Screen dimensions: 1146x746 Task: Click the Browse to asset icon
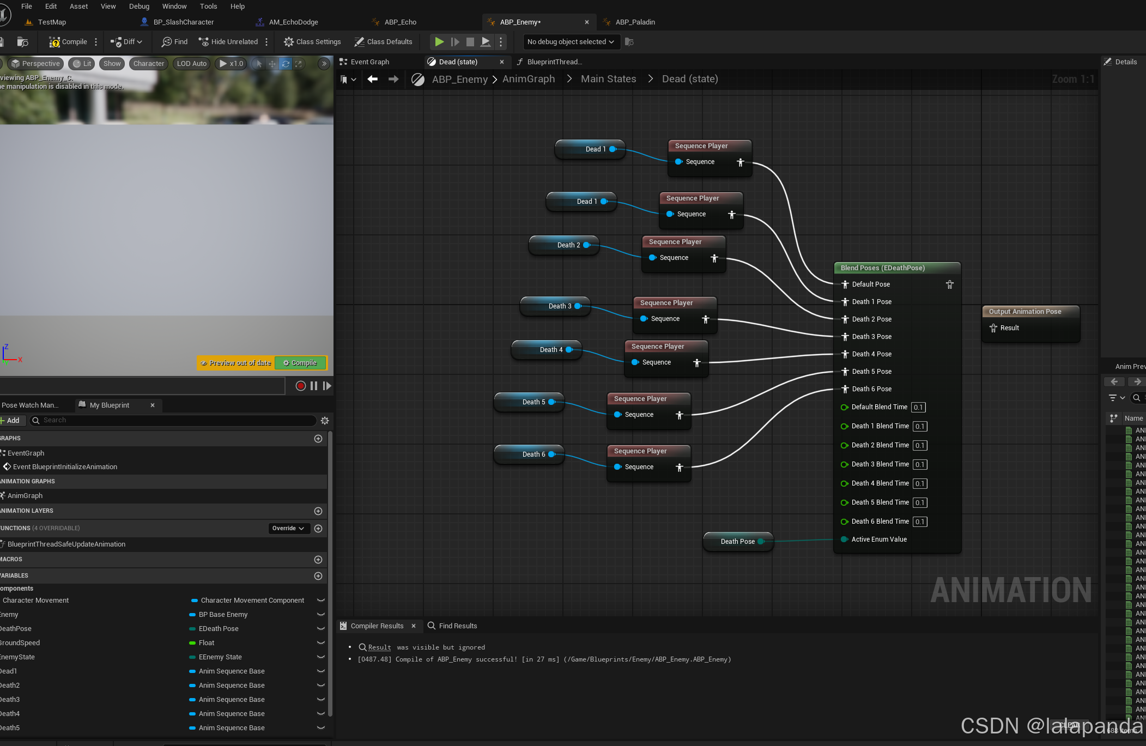coord(22,42)
